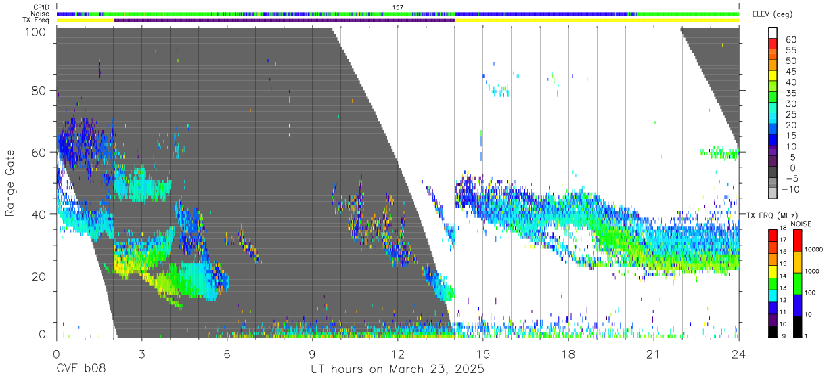
Task: Click the 12 tick on the UT hours axis
Action: click(397, 353)
